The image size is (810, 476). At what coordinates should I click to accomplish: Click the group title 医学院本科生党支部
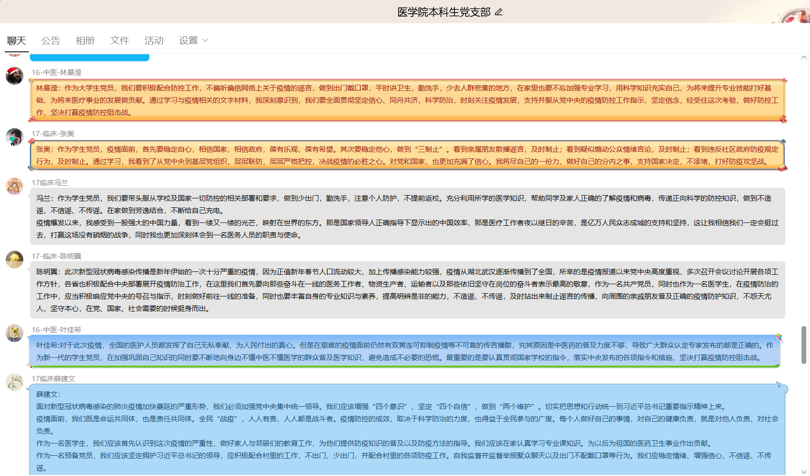pos(443,12)
